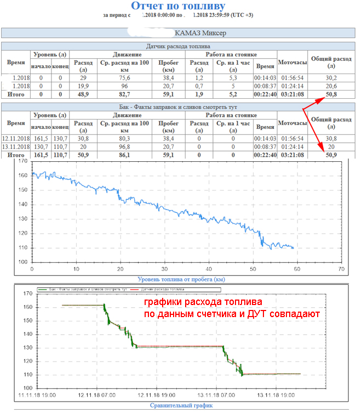The width and height of the screenshot is (356, 412).
Task: Click the 75,6 value in sensor table
Action: (x=125, y=78)
